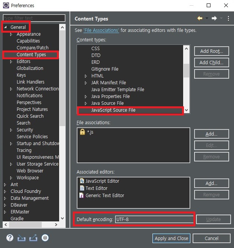Click Add... for file associations
Viewport: 234px width, 248px height.
(211, 134)
